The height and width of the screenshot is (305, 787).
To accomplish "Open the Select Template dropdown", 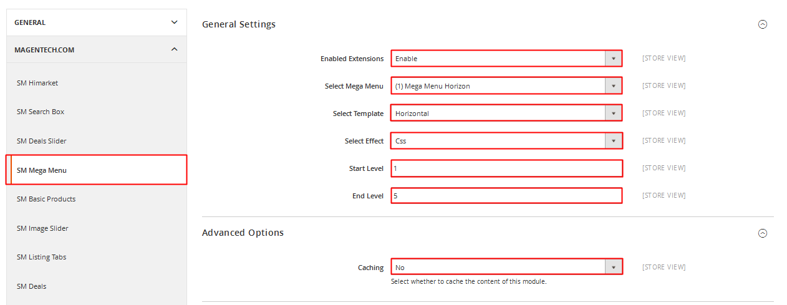I will (x=506, y=114).
